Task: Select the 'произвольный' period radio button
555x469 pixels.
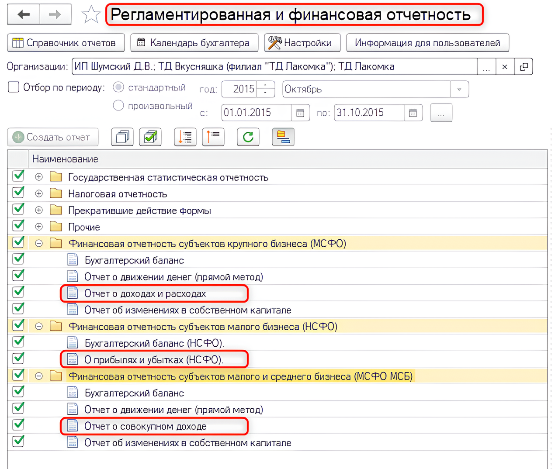Action: 118,106
